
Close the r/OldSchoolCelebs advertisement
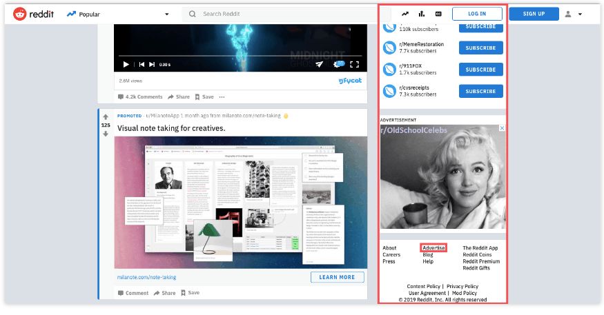(x=502, y=128)
